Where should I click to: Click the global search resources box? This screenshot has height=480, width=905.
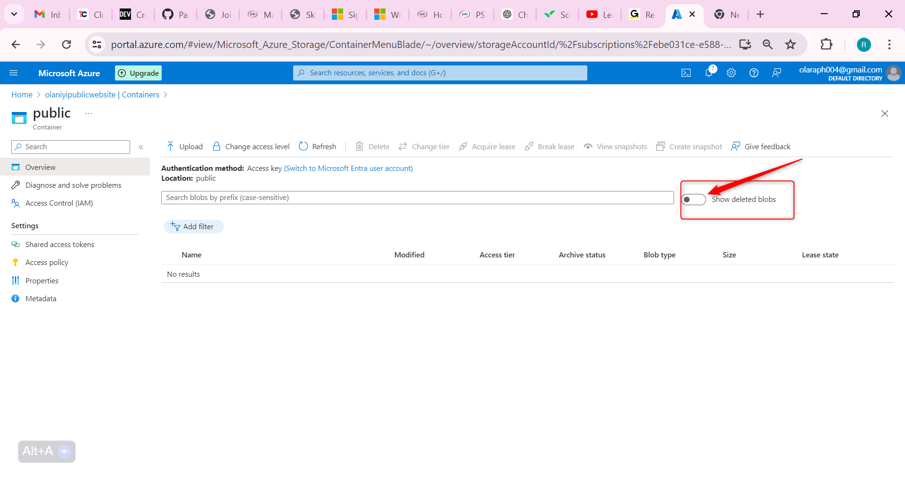click(440, 73)
